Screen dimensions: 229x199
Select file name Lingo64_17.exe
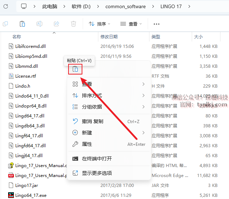[31, 195]
